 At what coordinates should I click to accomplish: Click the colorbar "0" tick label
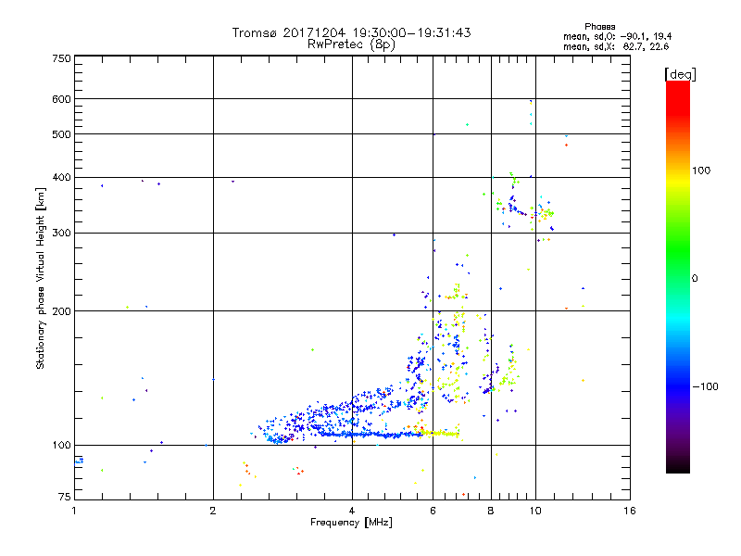(x=694, y=278)
